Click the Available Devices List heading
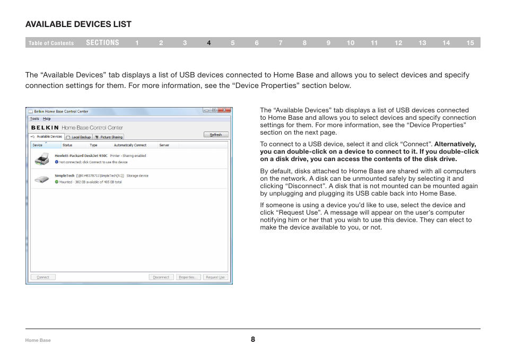Screen dimensions: 506x354 [x=78, y=24]
